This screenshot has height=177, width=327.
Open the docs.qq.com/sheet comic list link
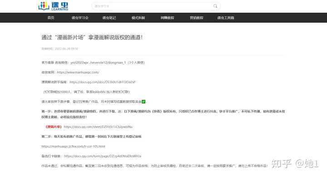click(x=98, y=127)
